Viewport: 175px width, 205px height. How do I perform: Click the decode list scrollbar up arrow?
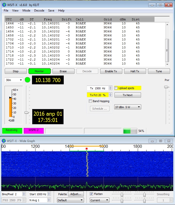pyautogui.click(x=167, y=25)
